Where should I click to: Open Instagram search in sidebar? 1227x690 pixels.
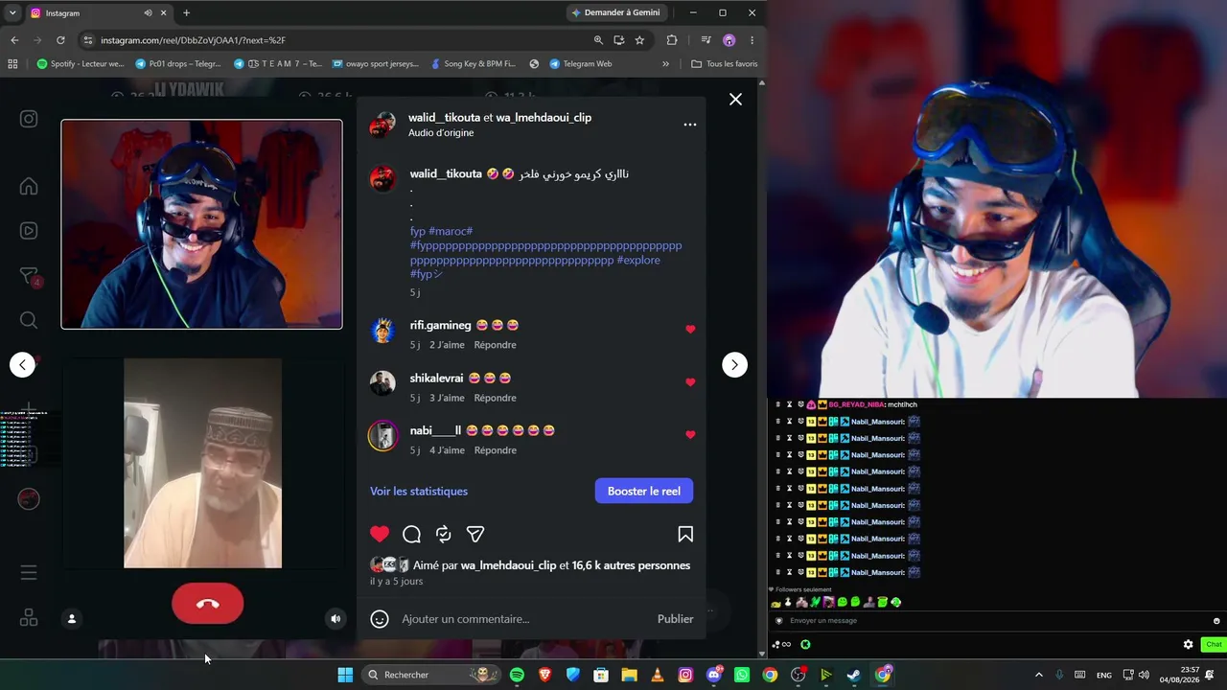click(x=29, y=320)
